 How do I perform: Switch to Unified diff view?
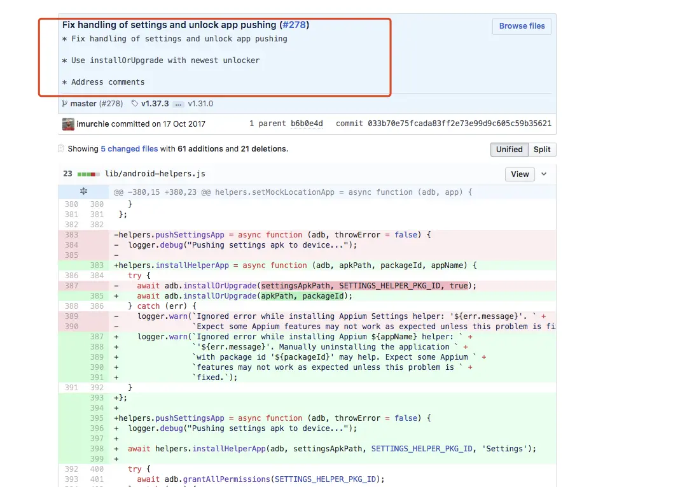click(509, 150)
